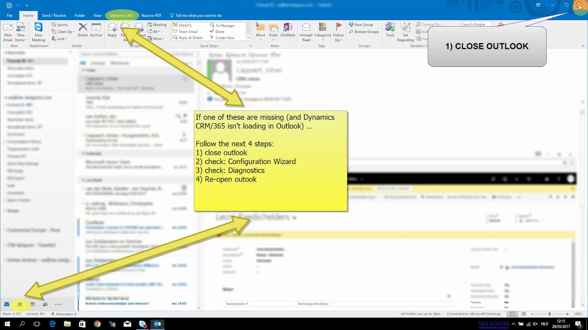The width and height of the screenshot is (588, 330).
Task: Launch Microsoft Edge from the taskbar
Action: click(52, 324)
